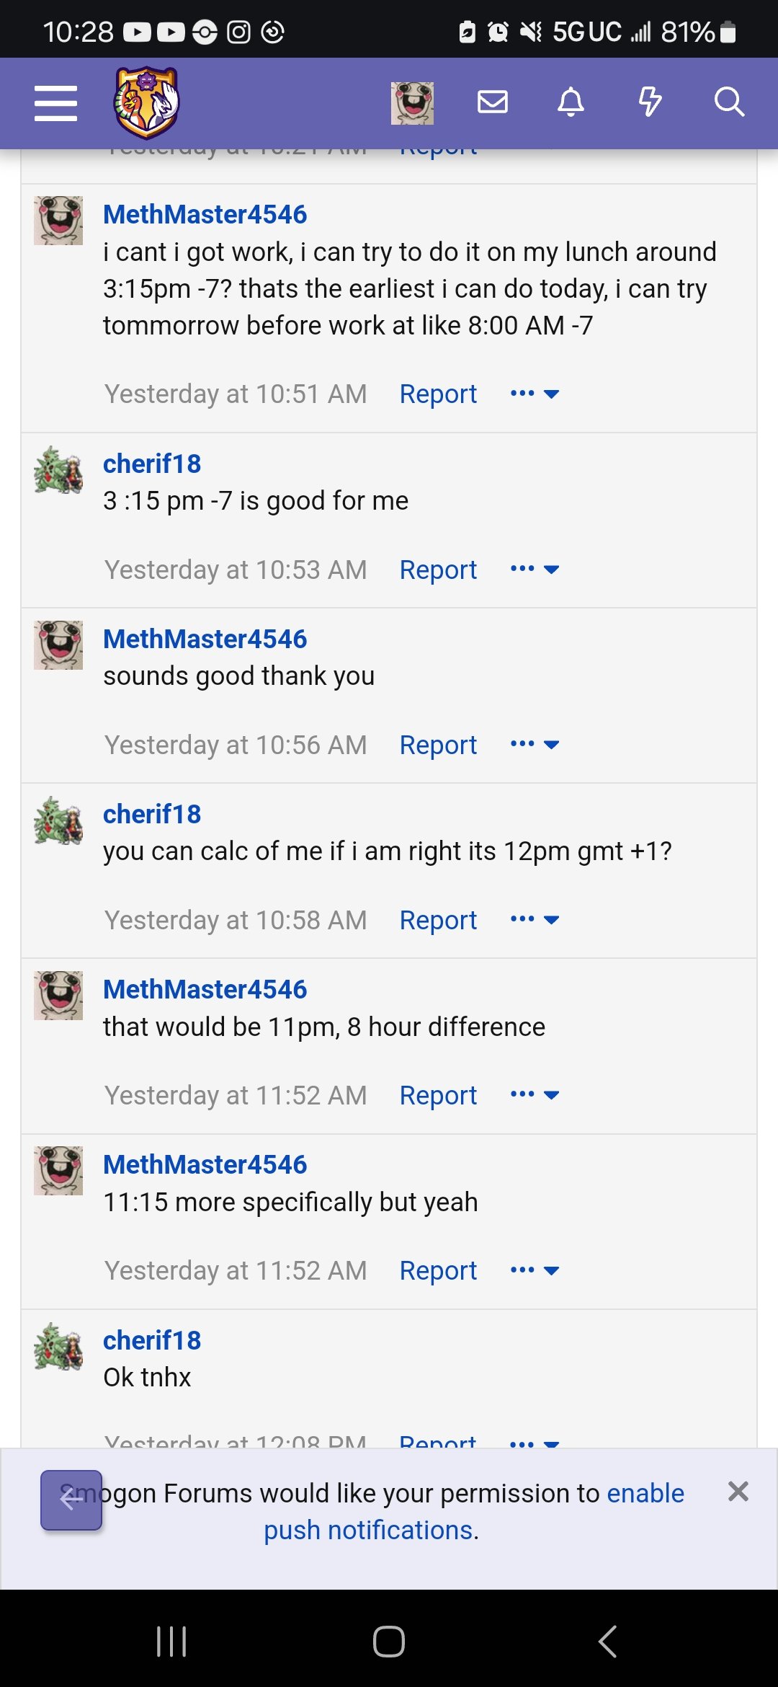Image resolution: width=778 pixels, height=1687 pixels.
Task: View cherif18 avatar next to '12pm gmt' message
Action: coord(58,820)
